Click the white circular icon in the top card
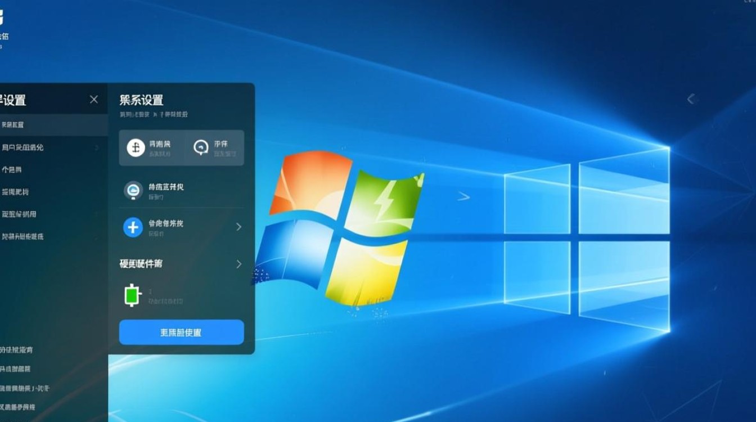The image size is (756, 422). point(136,148)
